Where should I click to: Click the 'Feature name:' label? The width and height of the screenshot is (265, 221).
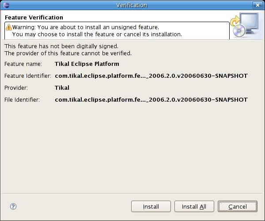(x=23, y=64)
